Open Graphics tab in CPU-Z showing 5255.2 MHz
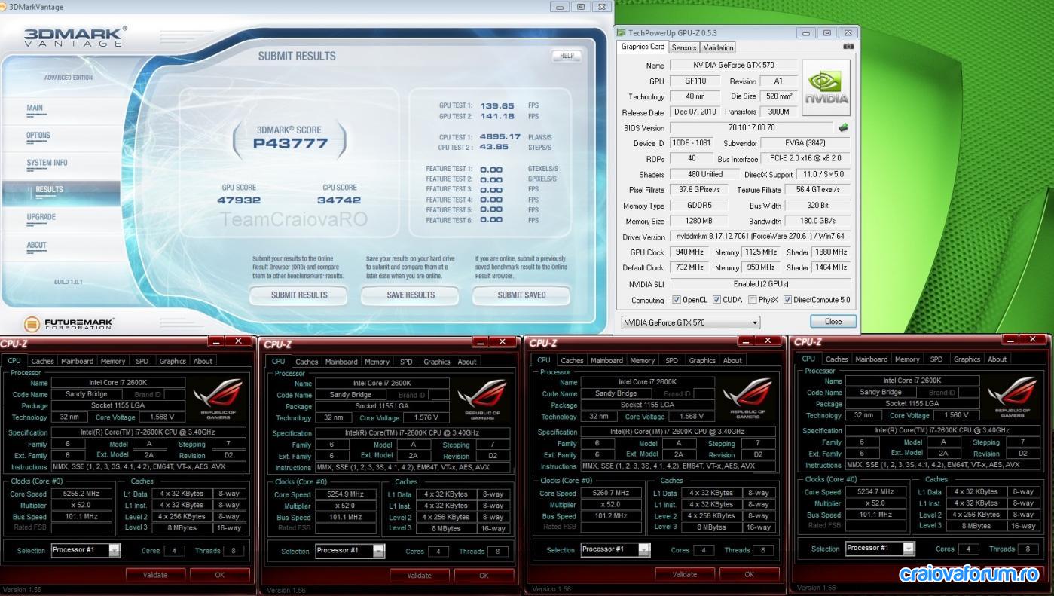The image size is (1054, 596). coord(173,361)
